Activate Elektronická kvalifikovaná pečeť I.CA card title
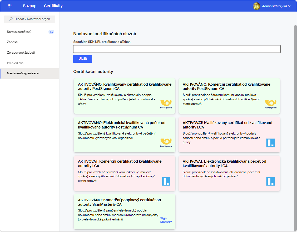The width and height of the screenshot is (297, 232). [x=224, y=163]
